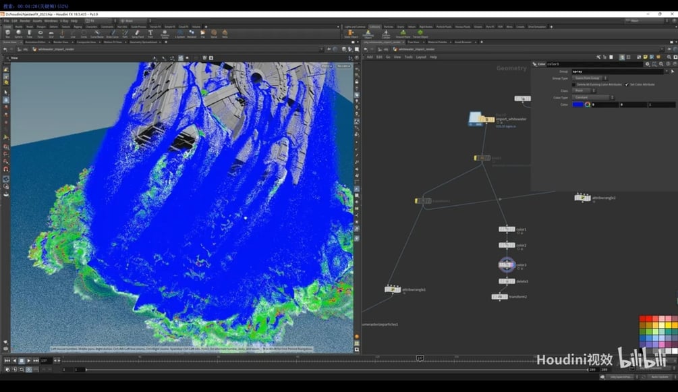Select the Metaball shelf tool
The image size is (678, 392).
[192, 33]
